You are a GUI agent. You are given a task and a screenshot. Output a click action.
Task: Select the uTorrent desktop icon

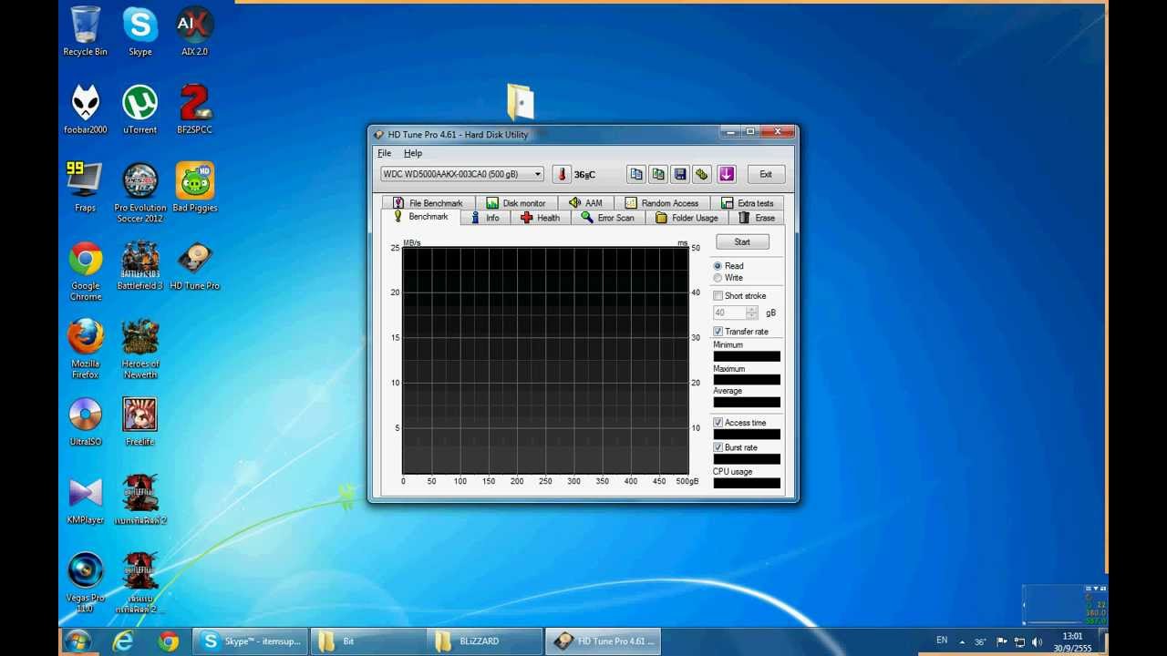pyautogui.click(x=140, y=109)
